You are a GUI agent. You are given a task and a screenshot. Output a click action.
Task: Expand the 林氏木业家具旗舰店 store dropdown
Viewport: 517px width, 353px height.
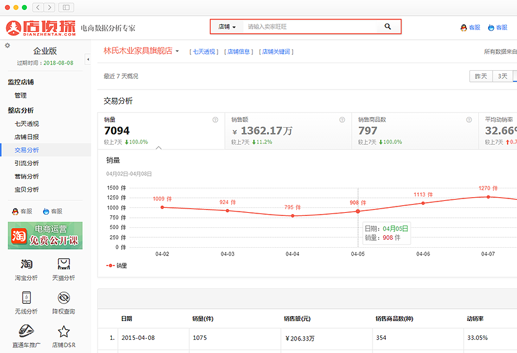click(x=178, y=51)
